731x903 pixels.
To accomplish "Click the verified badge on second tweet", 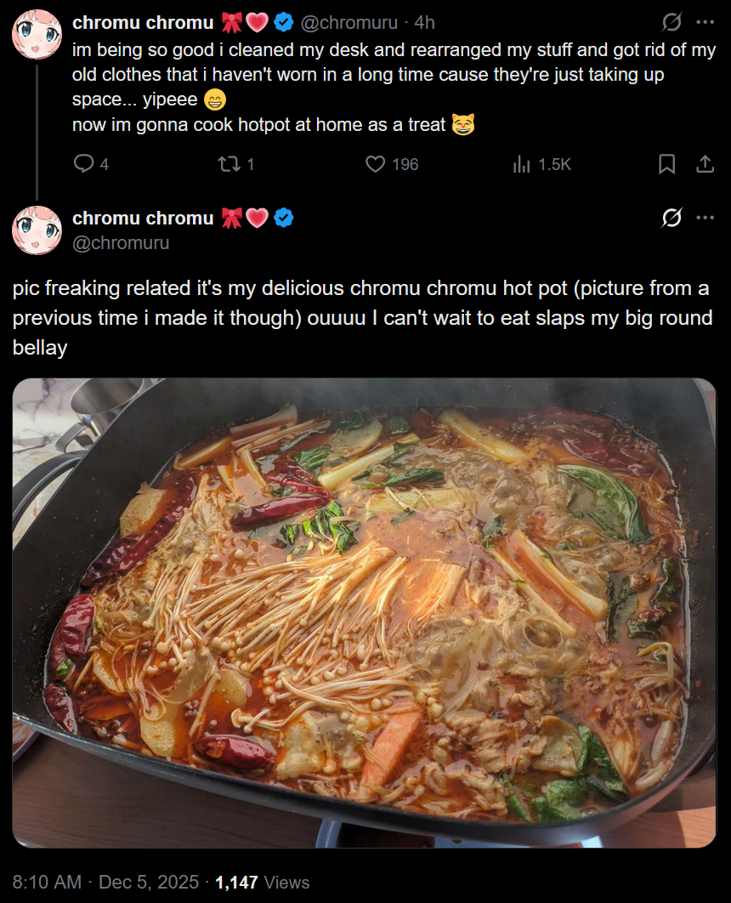I will coord(284,219).
